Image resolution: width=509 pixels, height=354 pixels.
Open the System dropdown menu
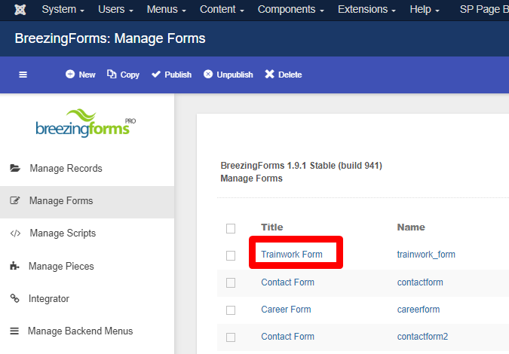[63, 9]
